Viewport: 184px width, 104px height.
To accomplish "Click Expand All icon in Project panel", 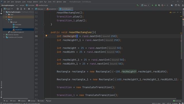I will coord(21,9).
